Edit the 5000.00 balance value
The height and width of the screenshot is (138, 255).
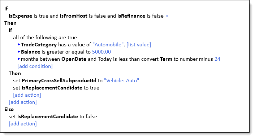(101, 52)
